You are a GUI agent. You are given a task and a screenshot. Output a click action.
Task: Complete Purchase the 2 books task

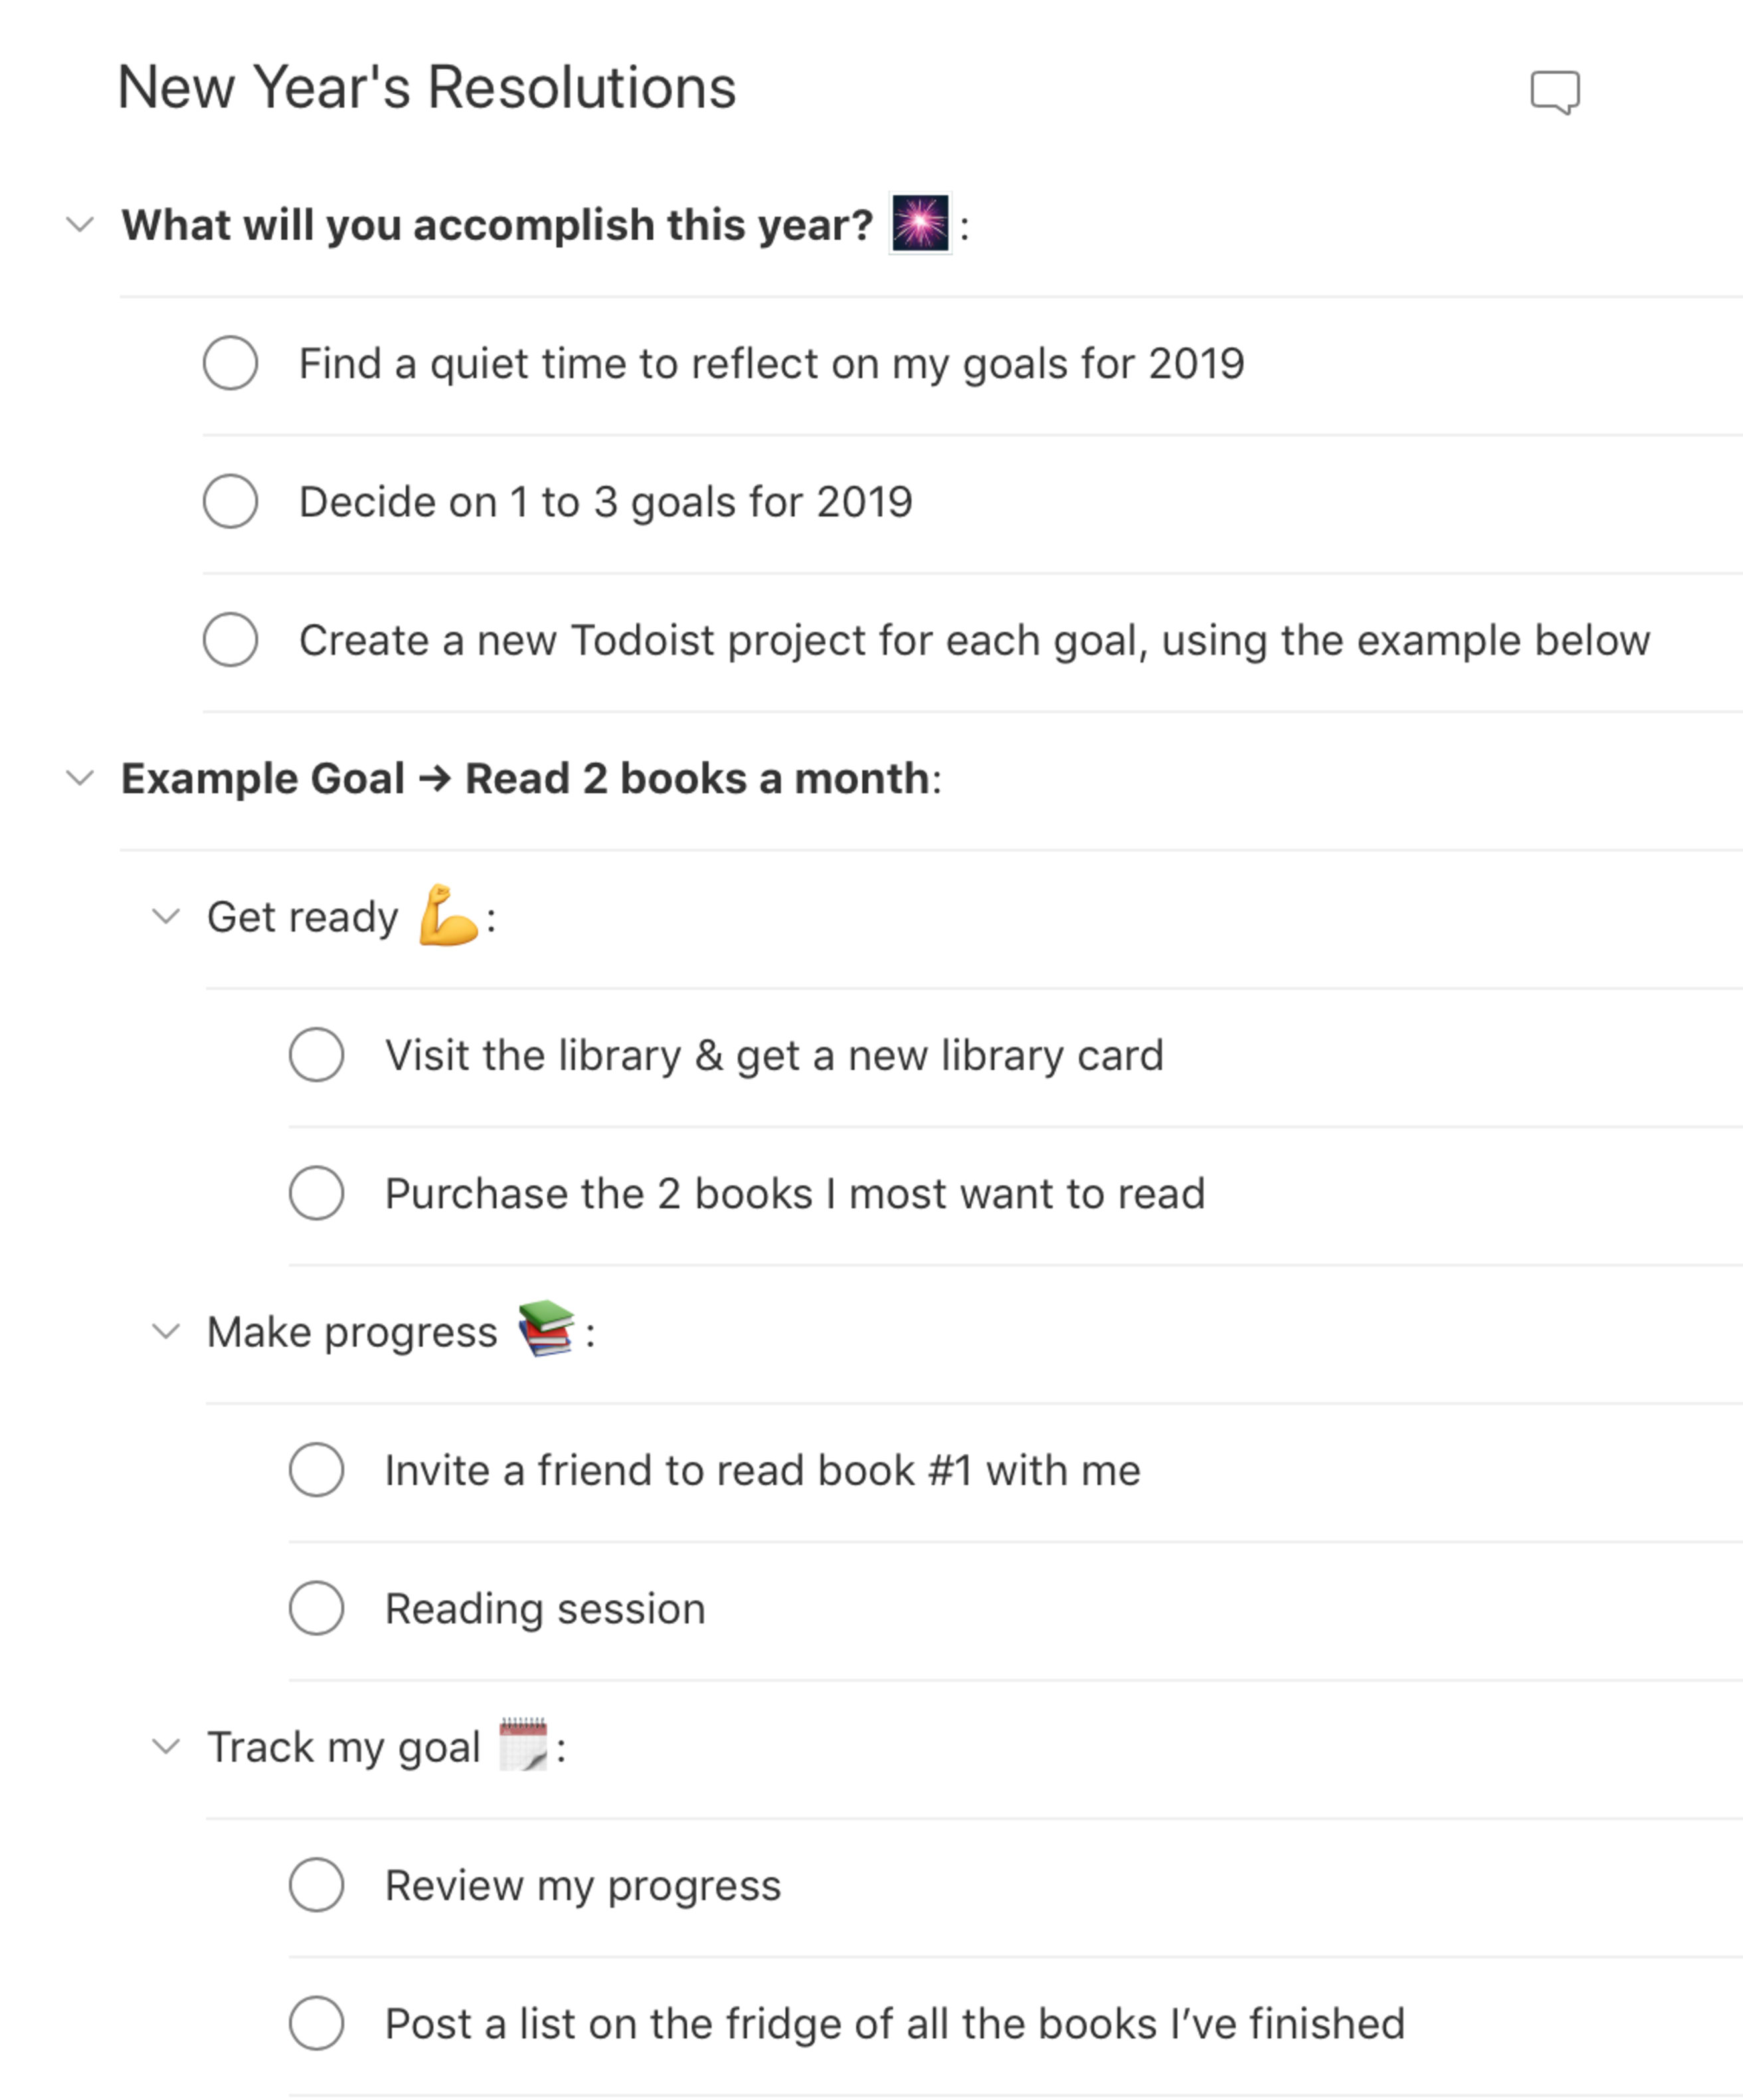(x=316, y=1193)
